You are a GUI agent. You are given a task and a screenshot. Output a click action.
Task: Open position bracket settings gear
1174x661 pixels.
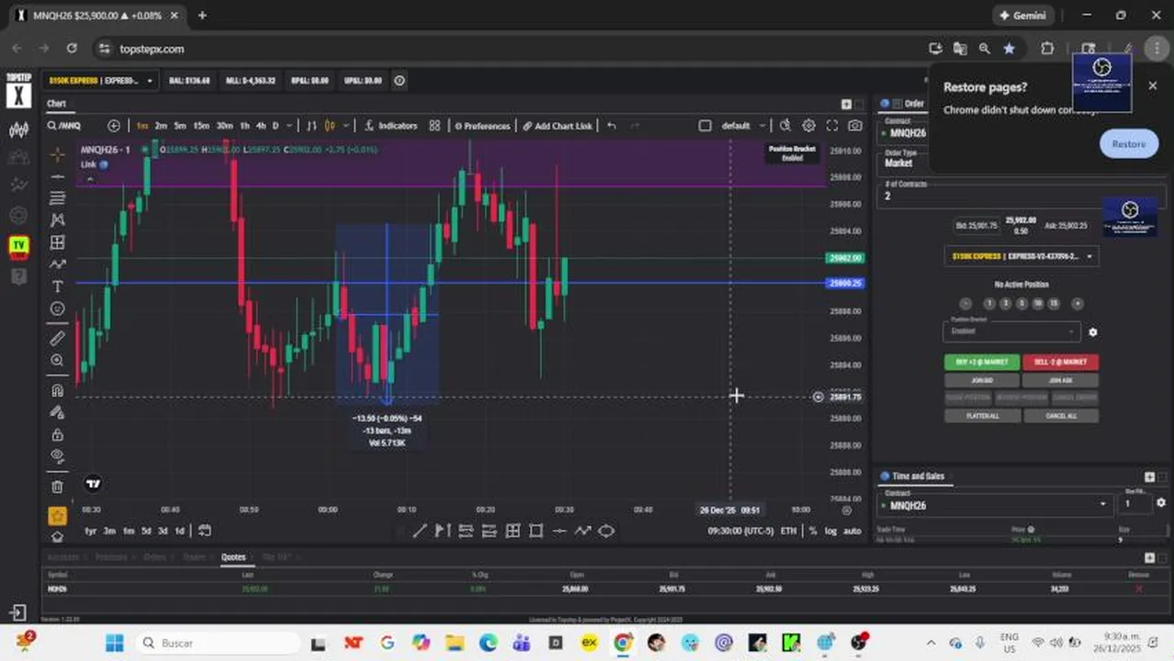1092,332
